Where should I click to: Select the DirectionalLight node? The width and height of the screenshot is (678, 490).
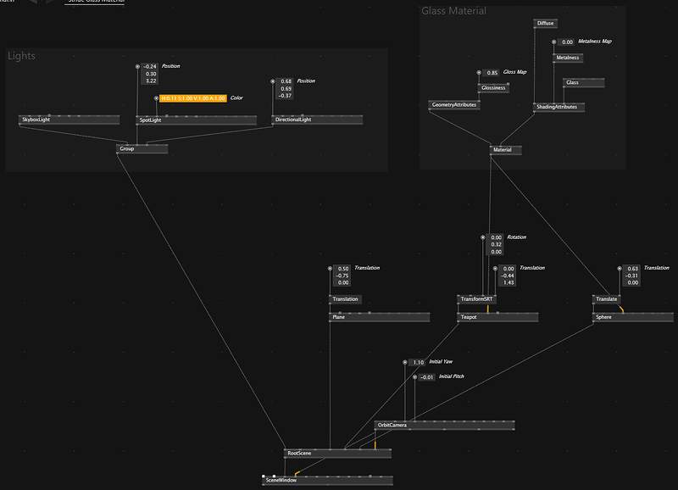tap(317, 120)
